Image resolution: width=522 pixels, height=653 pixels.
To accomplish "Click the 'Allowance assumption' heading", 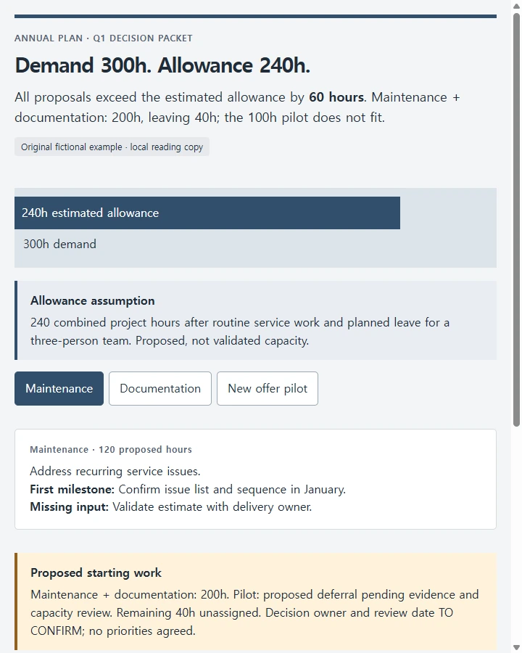I will pyautogui.click(x=92, y=300).
